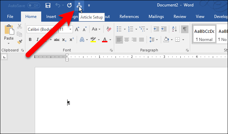Click the Numbering list icon
This screenshot has height=134, width=228.
[131, 29]
